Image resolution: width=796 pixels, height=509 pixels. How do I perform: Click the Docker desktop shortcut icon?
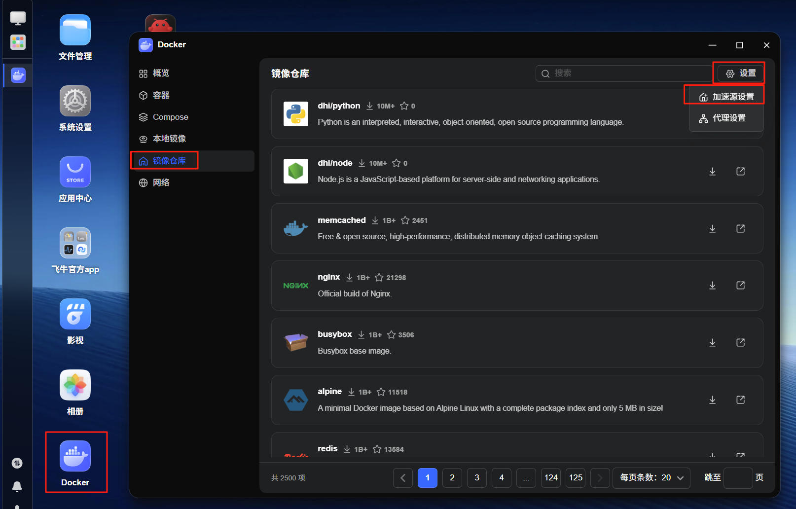point(75,456)
